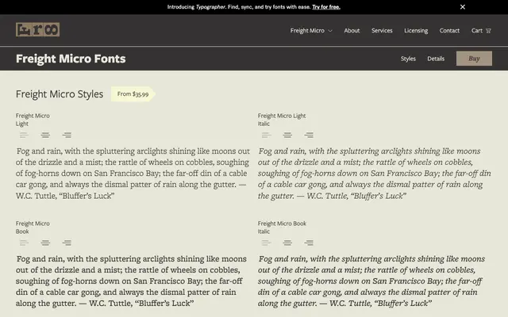Click the site logo in the header
Image resolution: width=508 pixels, height=317 pixels.
[x=37, y=30]
